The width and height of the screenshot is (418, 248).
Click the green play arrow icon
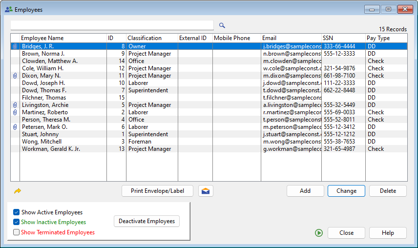pyautogui.click(x=319, y=233)
